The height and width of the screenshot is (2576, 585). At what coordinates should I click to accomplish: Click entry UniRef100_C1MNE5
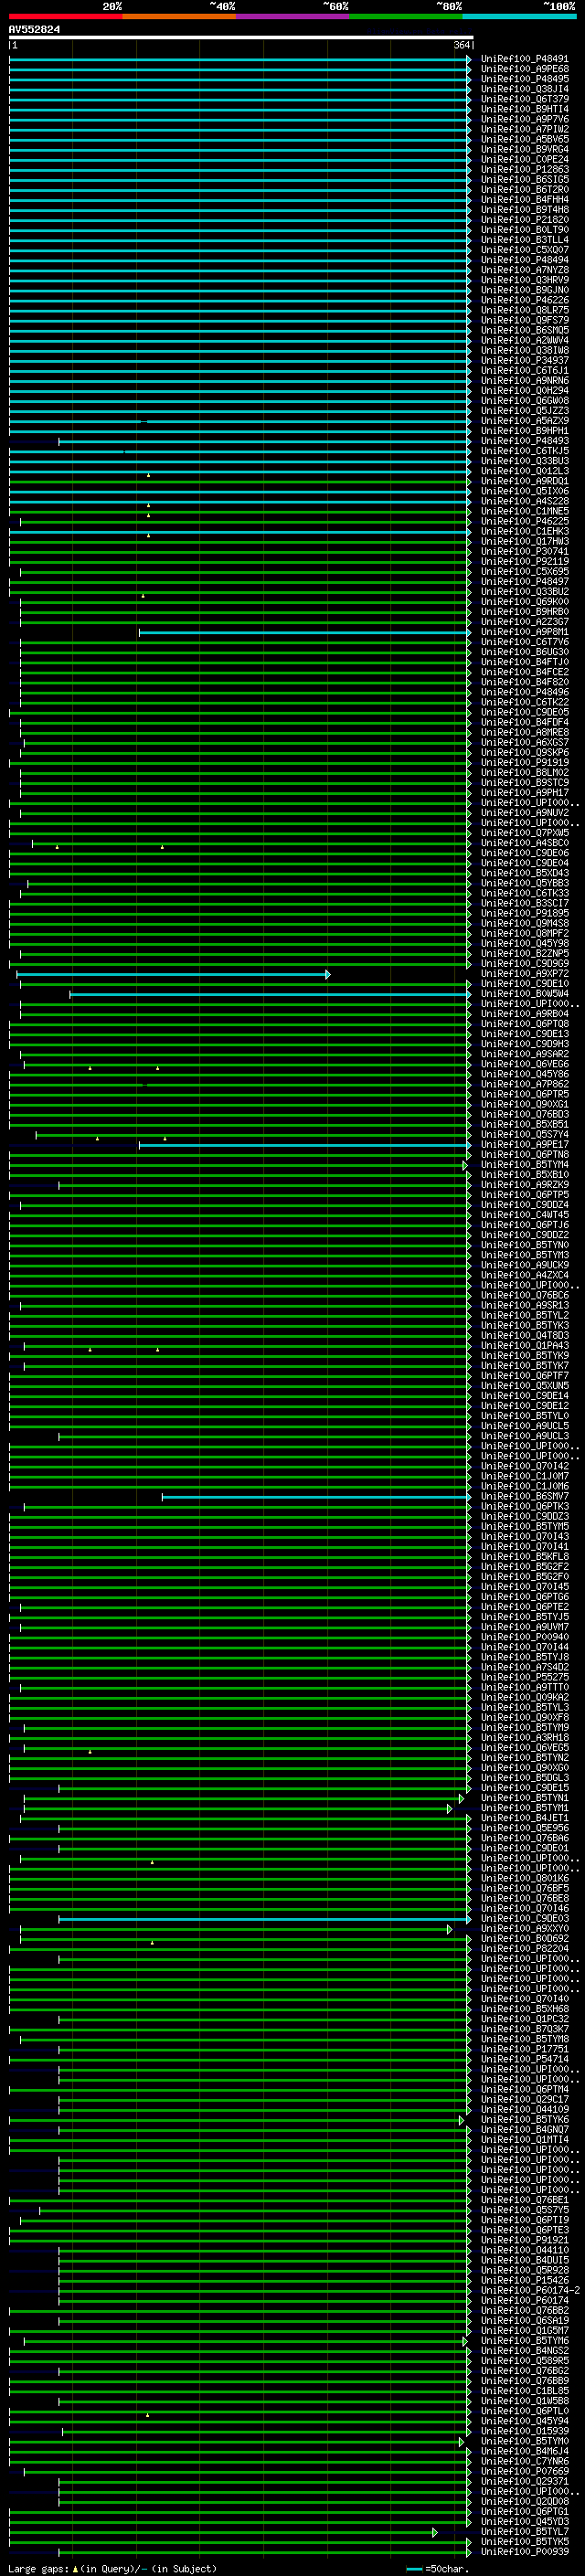pos(525,511)
